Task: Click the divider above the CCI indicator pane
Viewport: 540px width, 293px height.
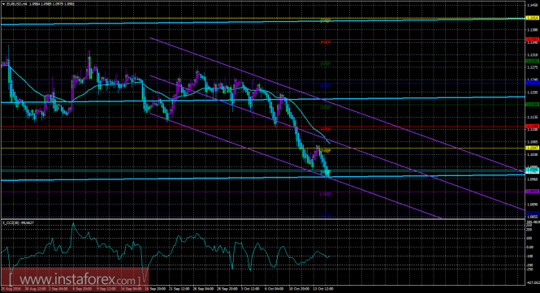Action: pyautogui.click(x=262, y=218)
